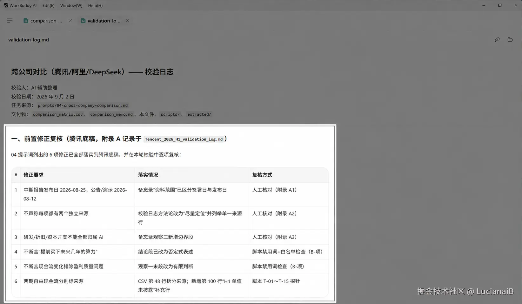Image resolution: width=522 pixels, height=304 pixels.
Task: Click the Tencent_2026_H1_validation_log.md code reference
Action: click(184, 139)
